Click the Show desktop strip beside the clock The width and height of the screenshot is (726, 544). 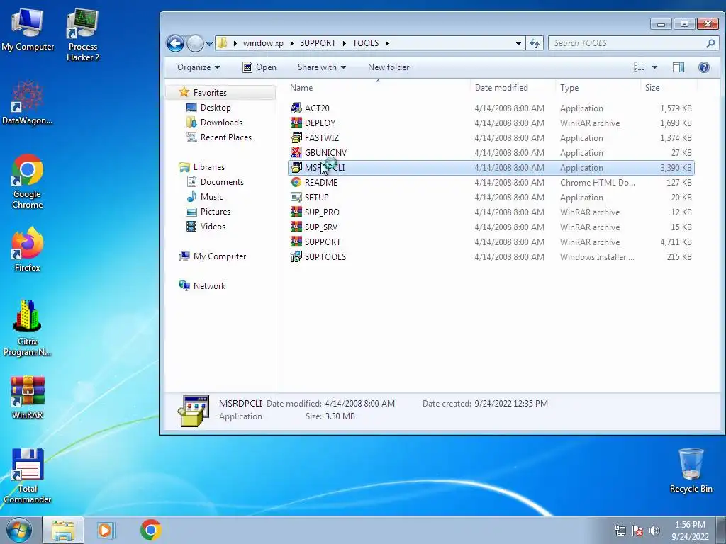click(721, 530)
